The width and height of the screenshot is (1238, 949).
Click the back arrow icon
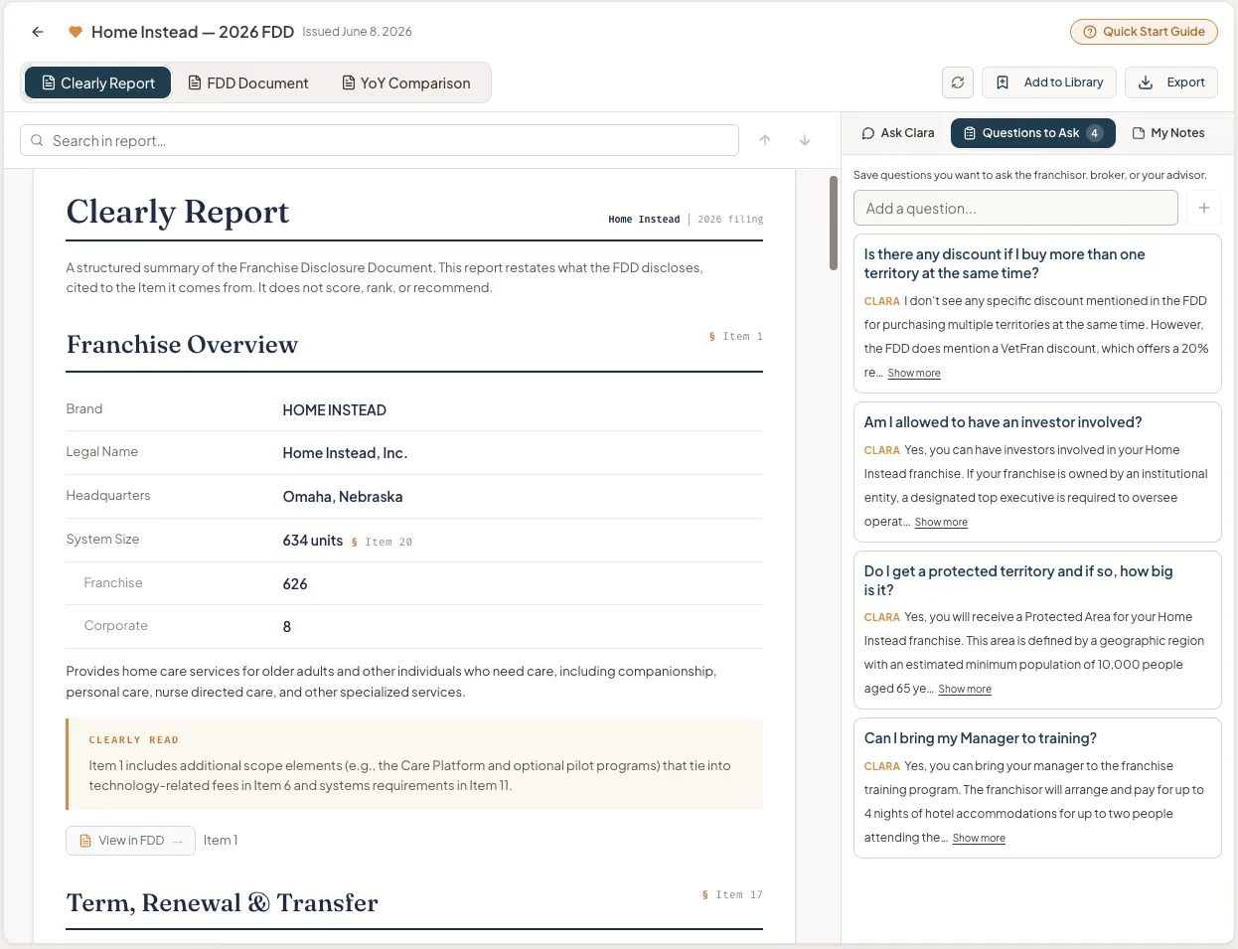pyautogui.click(x=38, y=32)
